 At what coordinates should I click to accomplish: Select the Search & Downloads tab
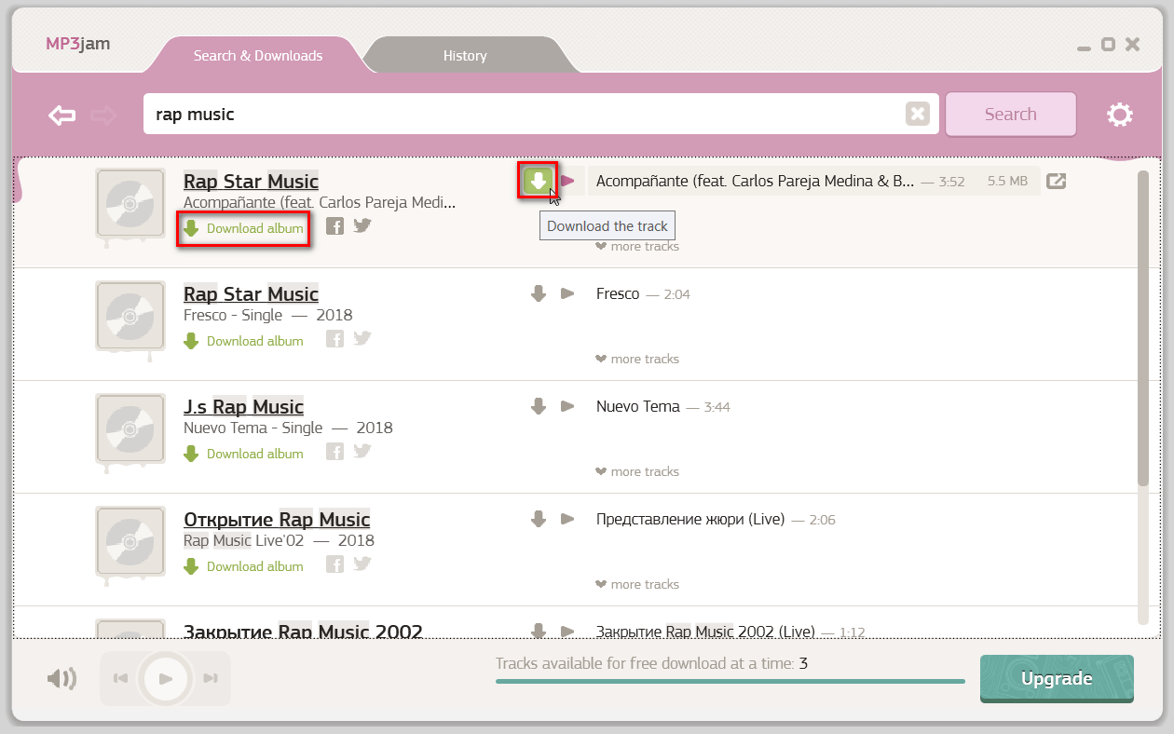tap(258, 56)
